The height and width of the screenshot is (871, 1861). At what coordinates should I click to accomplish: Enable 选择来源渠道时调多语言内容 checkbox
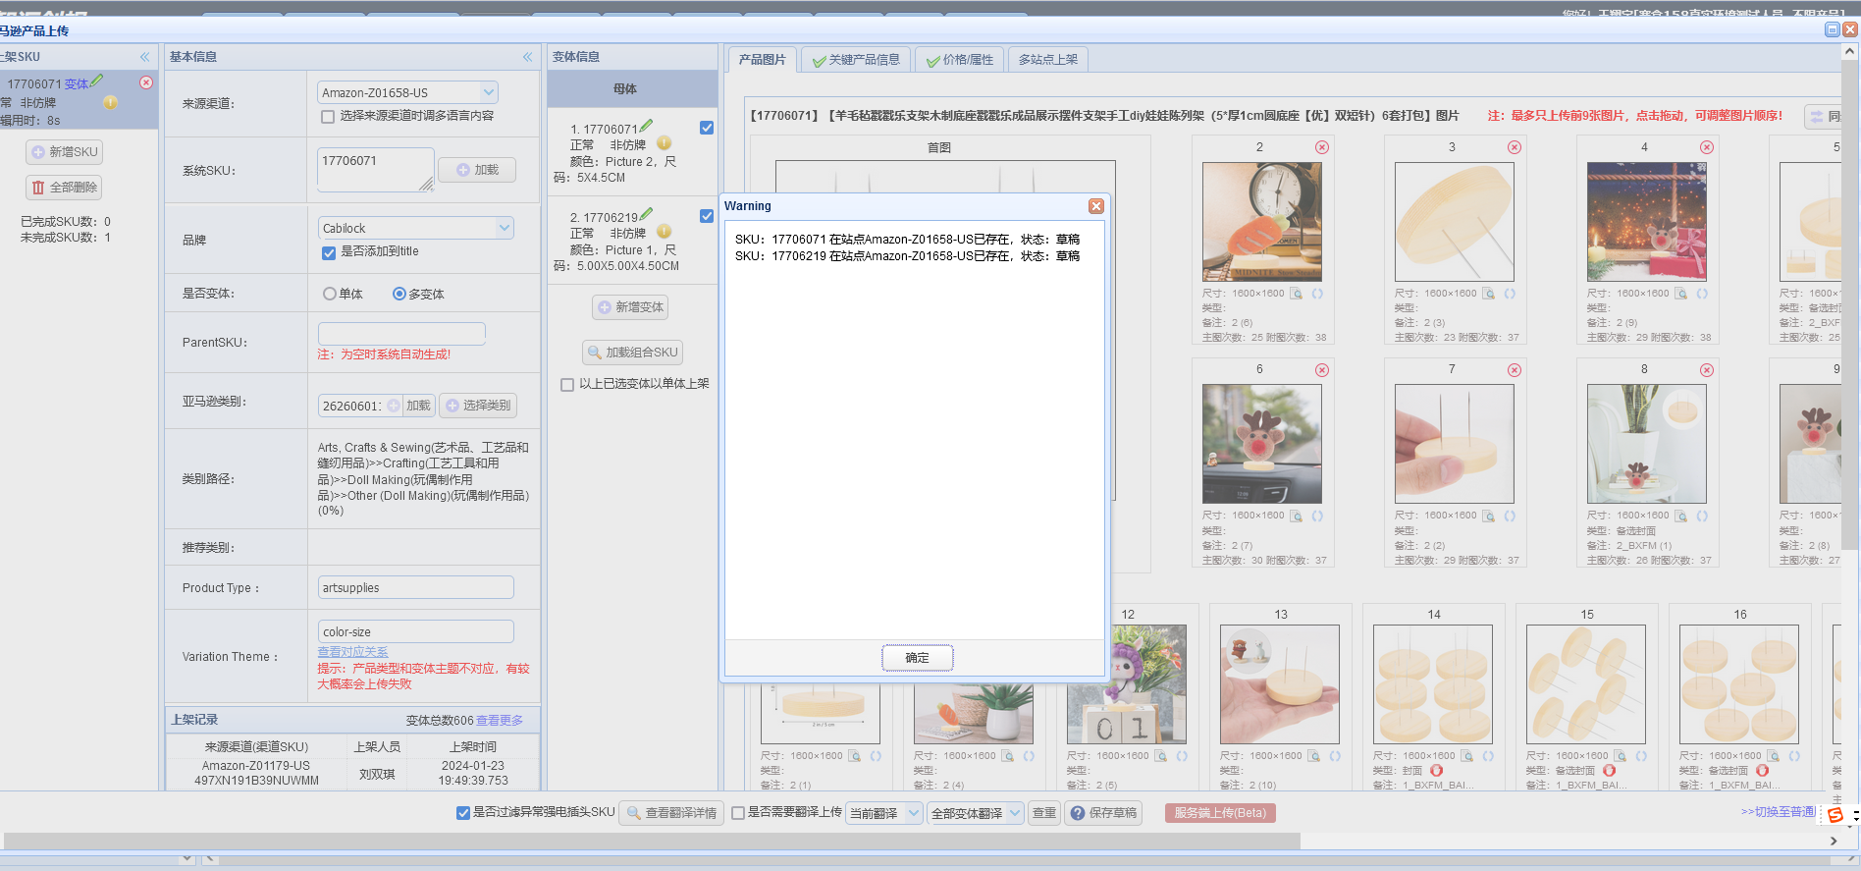point(328,117)
